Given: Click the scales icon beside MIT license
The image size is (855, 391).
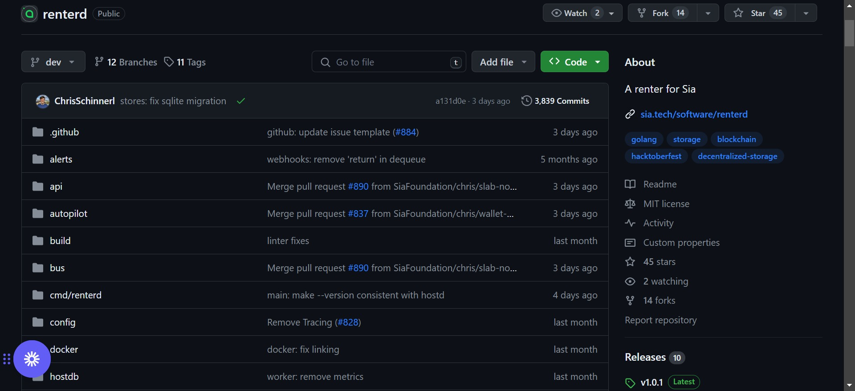Looking at the screenshot, I should pyautogui.click(x=630, y=204).
